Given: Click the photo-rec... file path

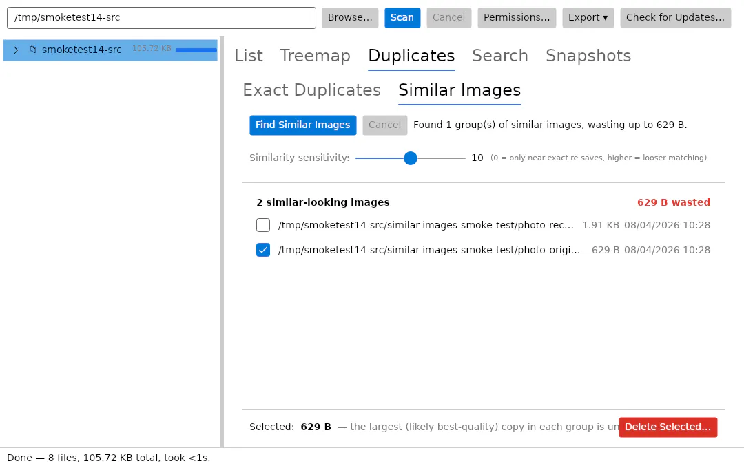Looking at the screenshot, I should [x=426, y=225].
